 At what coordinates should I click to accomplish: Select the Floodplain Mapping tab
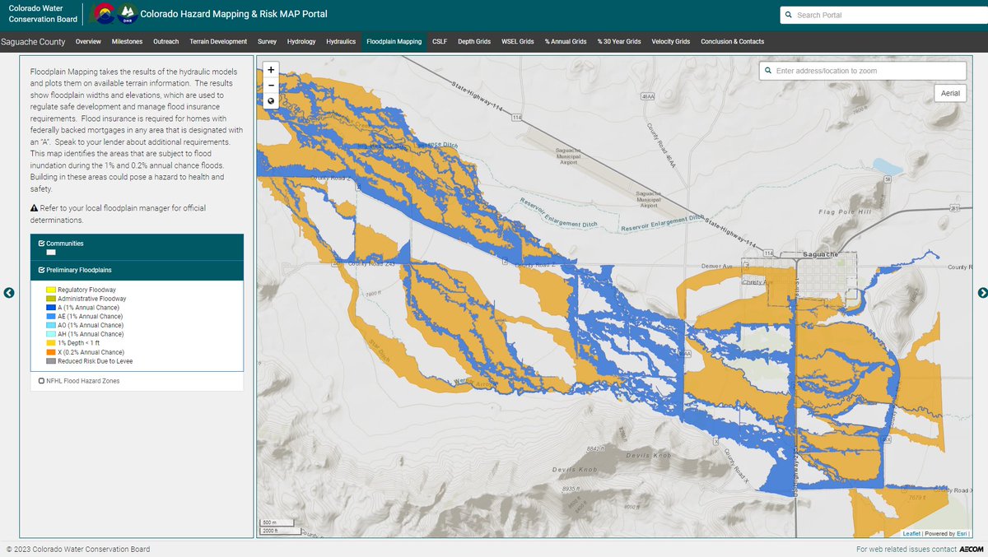(x=394, y=41)
